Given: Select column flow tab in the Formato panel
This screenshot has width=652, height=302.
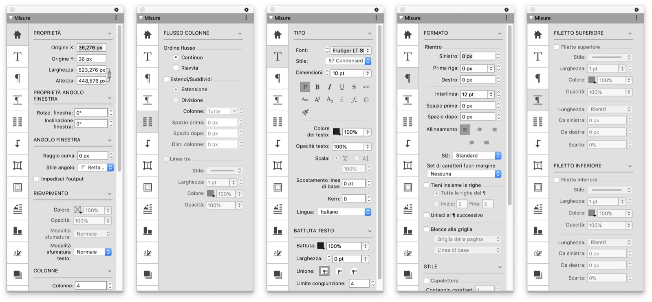Looking at the screenshot, I should click(x=407, y=121).
